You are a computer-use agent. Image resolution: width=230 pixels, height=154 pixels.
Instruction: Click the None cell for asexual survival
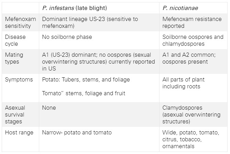tap(49, 108)
